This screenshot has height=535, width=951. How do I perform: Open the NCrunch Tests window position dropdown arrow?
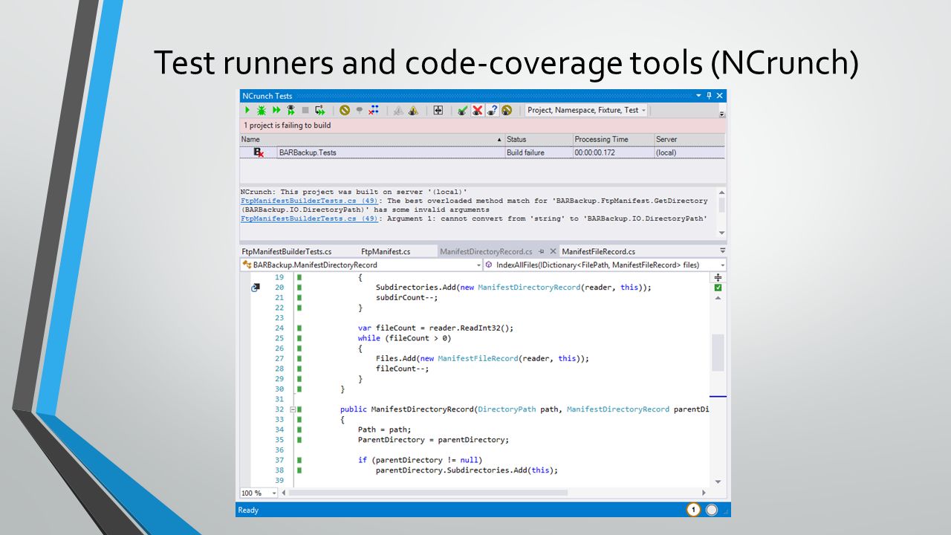(698, 96)
